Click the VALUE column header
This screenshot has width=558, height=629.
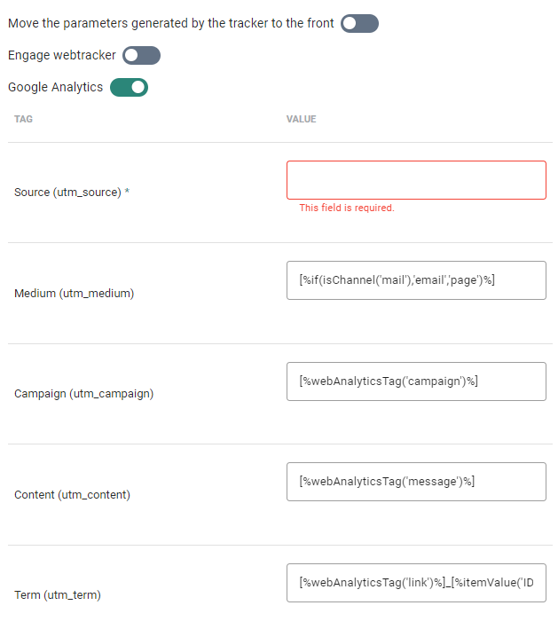coord(302,119)
